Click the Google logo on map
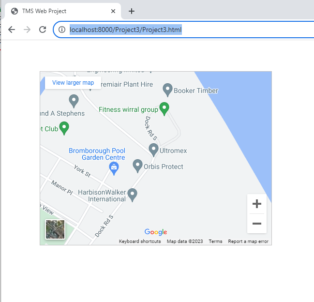This screenshot has height=302, width=314. tap(156, 232)
